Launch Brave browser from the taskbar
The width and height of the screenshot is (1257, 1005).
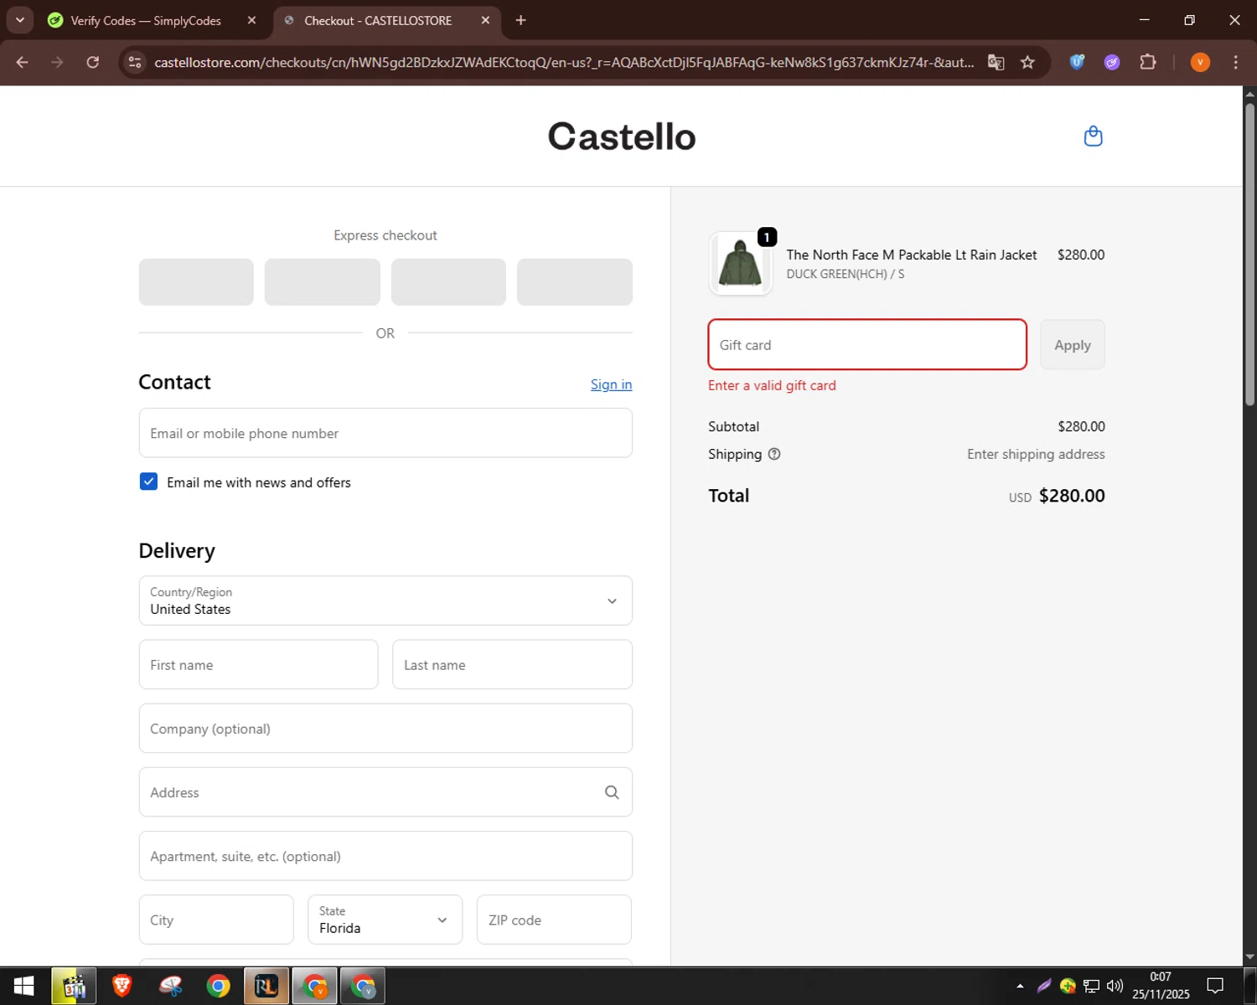point(122,986)
